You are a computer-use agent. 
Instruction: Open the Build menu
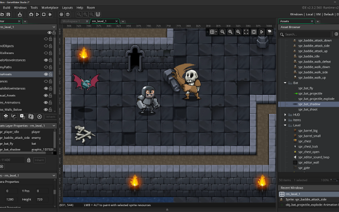(6, 7)
